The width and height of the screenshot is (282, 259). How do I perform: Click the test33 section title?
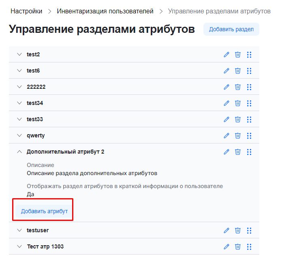pos(35,119)
